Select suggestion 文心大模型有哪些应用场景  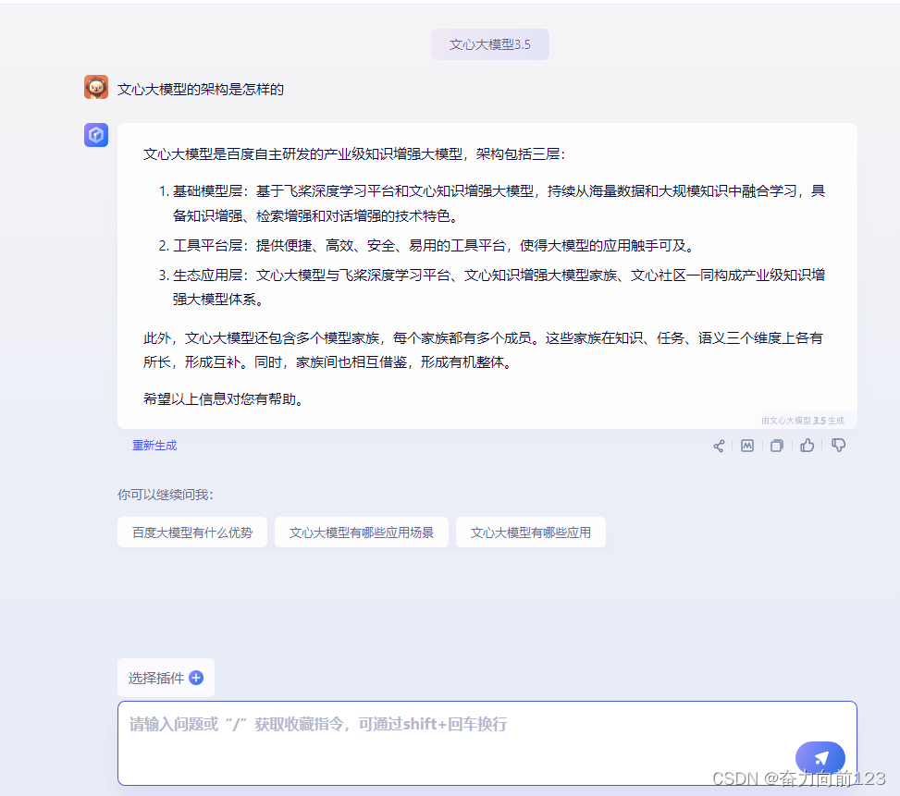362,533
